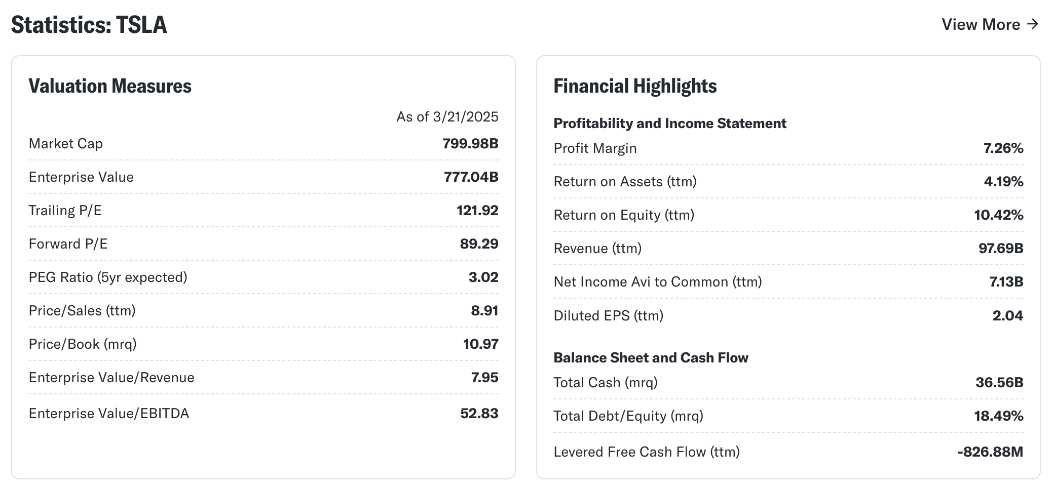Screen dimensions: 1052x488
Task: Click the Profitability and Income Statement subheading
Action: (x=670, y=124)
